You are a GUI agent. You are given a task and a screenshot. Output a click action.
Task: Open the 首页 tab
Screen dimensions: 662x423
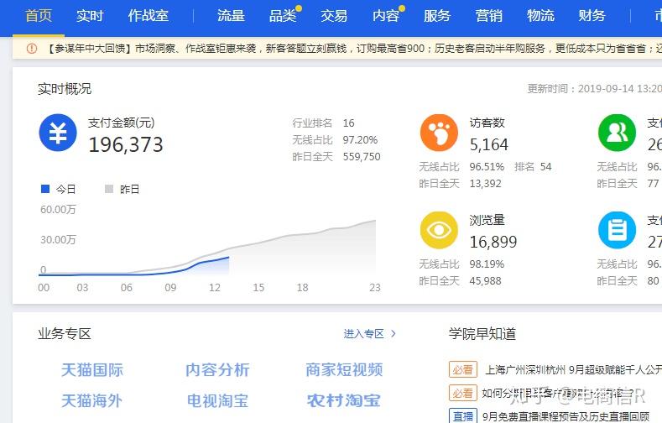[39, 16]
